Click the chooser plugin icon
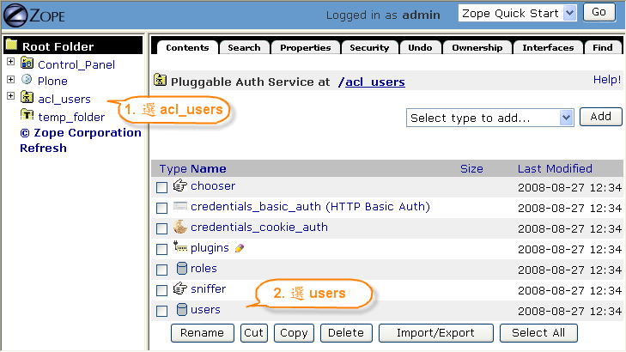This screenshot has width=626, height=352. (180, 185)
